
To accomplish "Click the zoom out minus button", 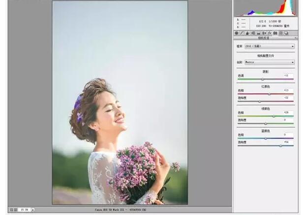I will point(11,210).
